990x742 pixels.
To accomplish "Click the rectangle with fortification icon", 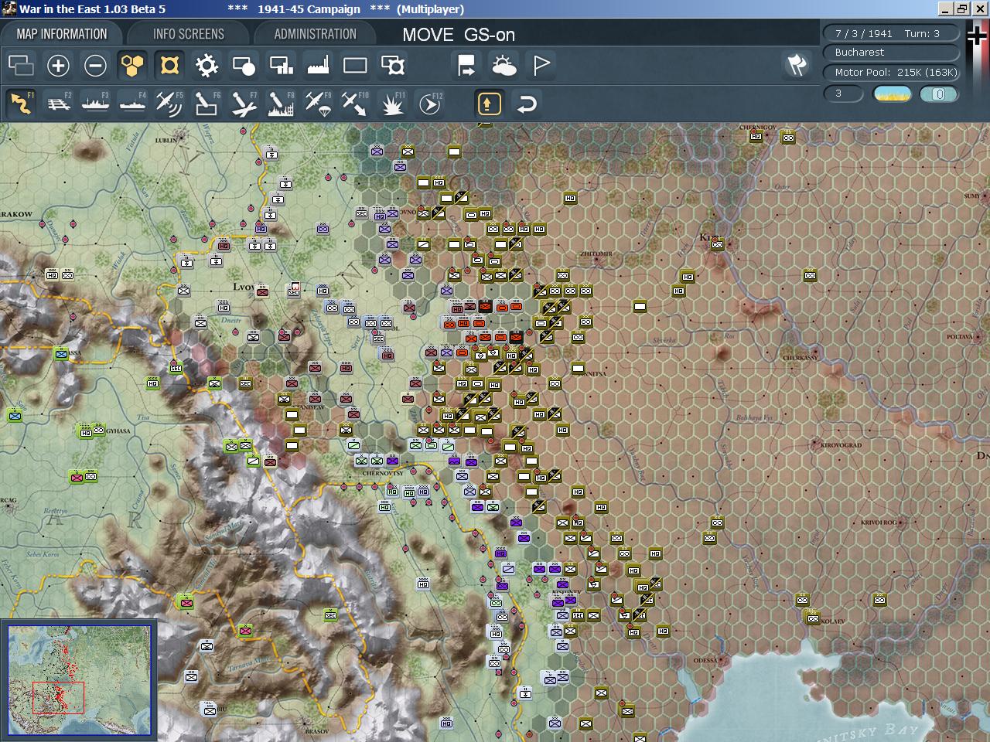I will (393, 66).
